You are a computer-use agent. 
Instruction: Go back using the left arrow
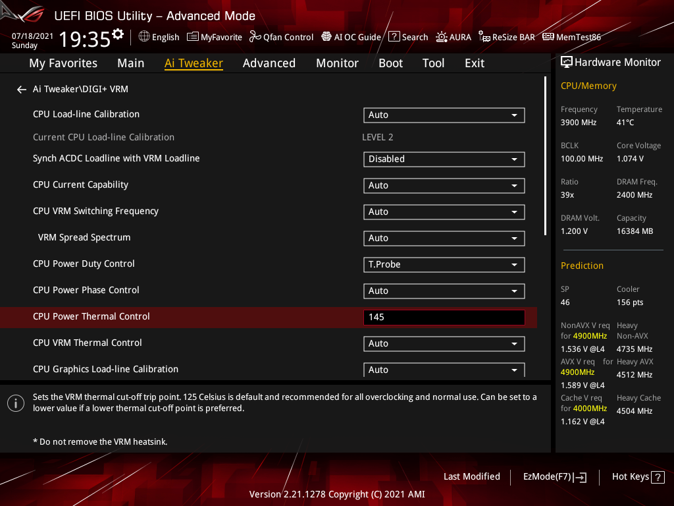tap(21, 89)
